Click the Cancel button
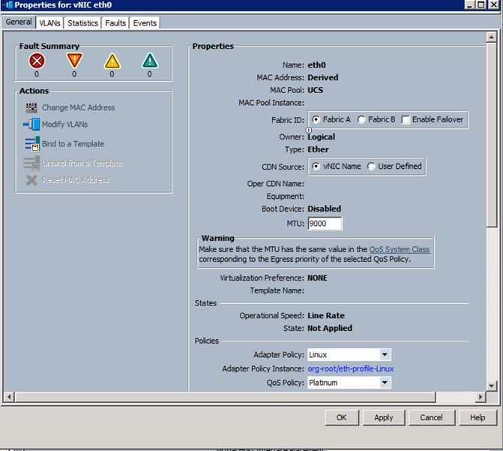The image size is (503, 451). [432, 417]
